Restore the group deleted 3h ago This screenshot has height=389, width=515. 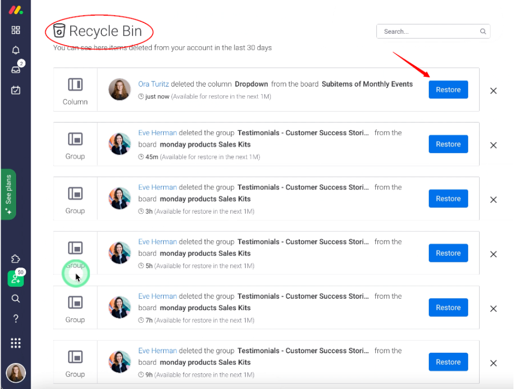tap(448, 198)
